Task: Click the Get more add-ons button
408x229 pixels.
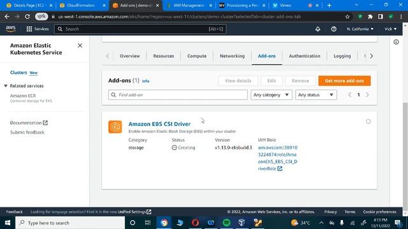Action: [344, 81]
